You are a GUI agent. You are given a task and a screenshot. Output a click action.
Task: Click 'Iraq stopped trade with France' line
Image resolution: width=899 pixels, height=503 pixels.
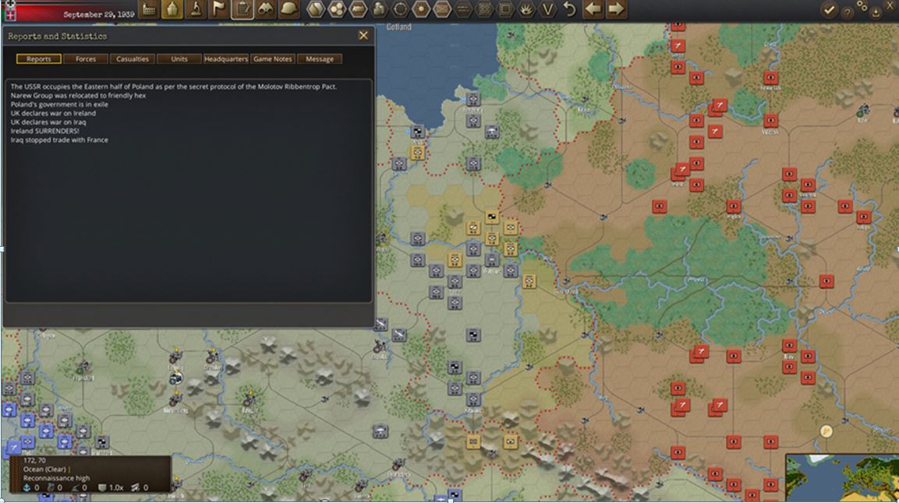tap(59, 139)
